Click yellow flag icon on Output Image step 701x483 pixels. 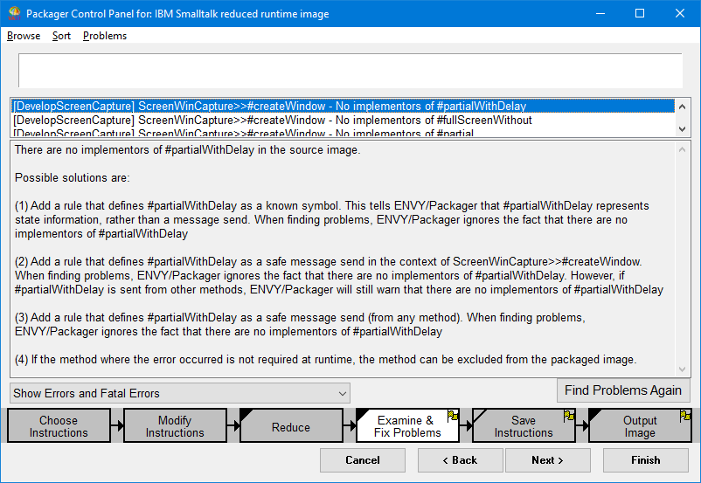(685, 415)
